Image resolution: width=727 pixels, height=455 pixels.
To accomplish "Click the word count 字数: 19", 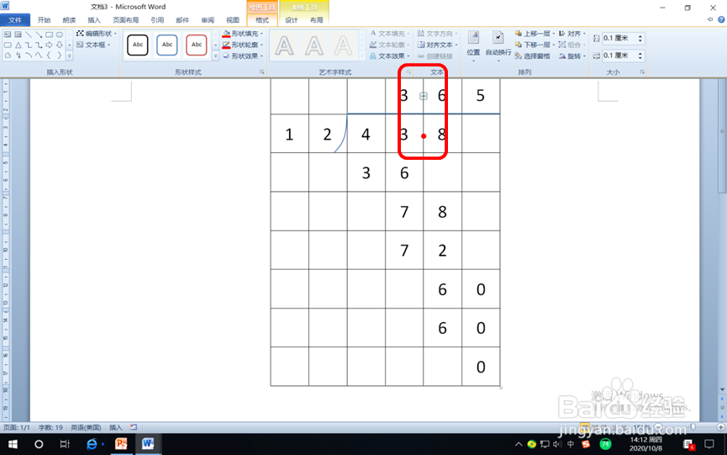I will [50, 427].
